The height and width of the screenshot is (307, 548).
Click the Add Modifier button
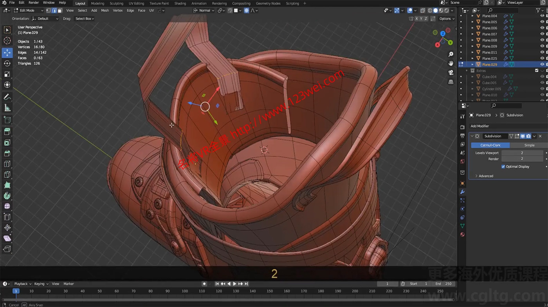(x=508, y=126)
